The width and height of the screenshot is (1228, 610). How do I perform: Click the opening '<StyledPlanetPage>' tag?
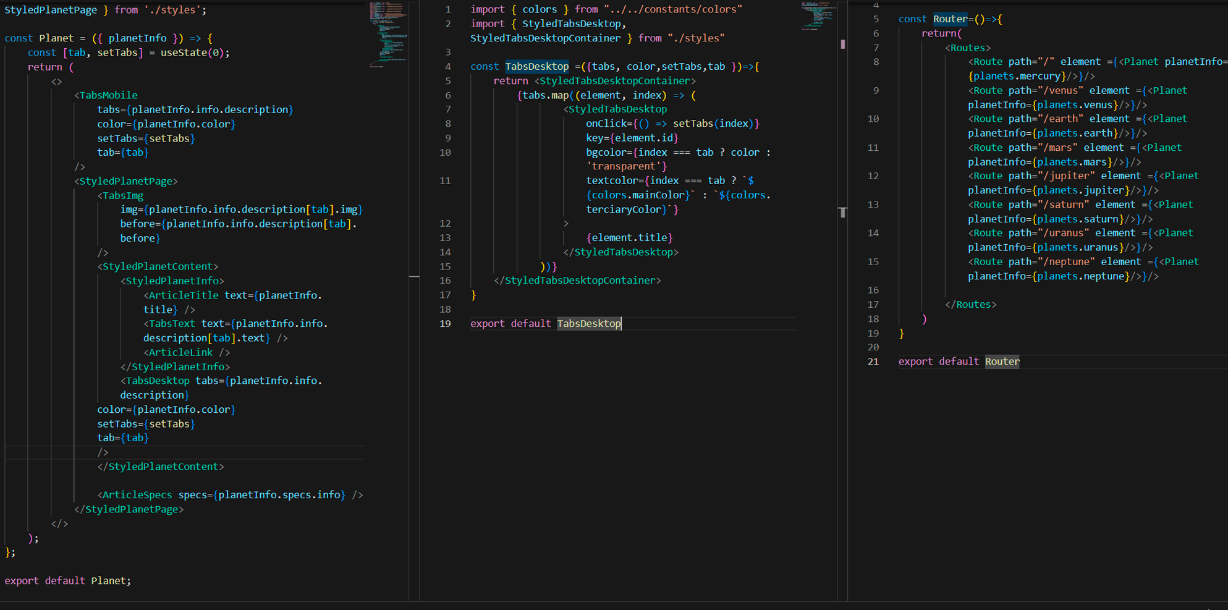click(126, 181)
